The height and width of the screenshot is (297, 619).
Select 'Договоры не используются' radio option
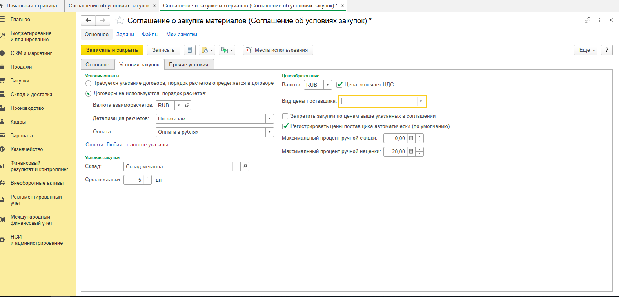88,93
